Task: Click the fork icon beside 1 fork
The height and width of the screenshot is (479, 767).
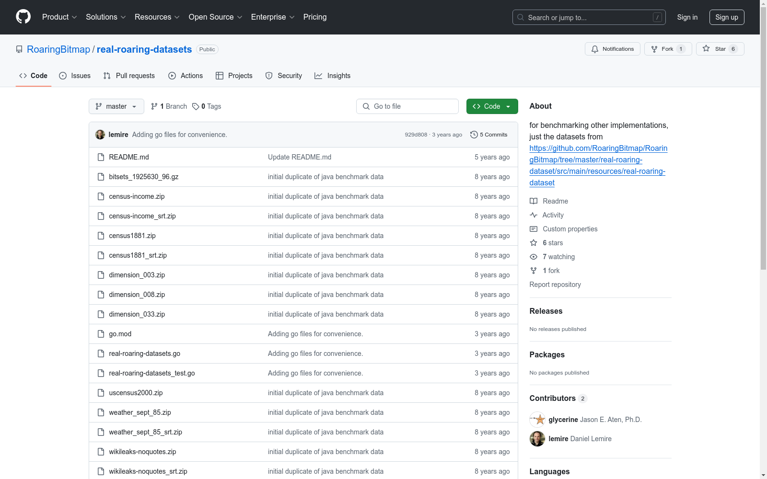Action: [x=534, y=271]
